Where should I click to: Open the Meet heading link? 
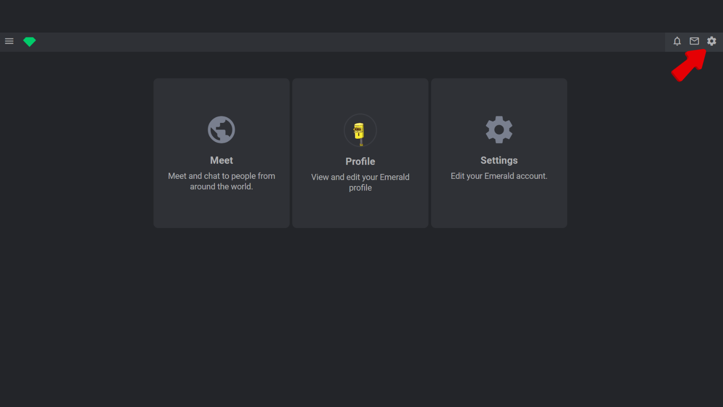(x=221, y=160)
